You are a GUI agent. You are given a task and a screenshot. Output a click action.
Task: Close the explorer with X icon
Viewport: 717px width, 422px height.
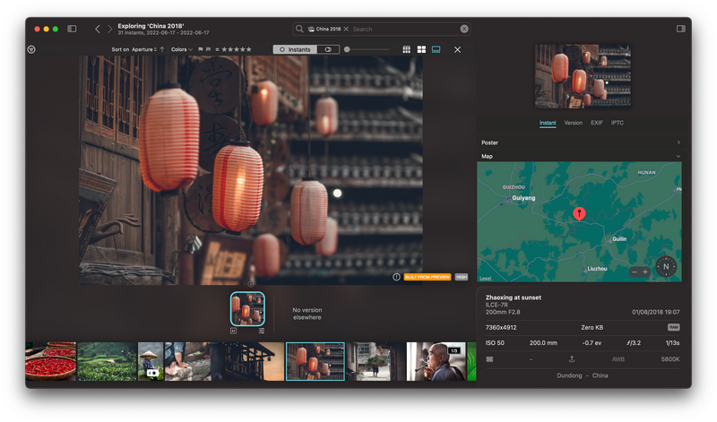pyautogui.click(x=457, y=49)
